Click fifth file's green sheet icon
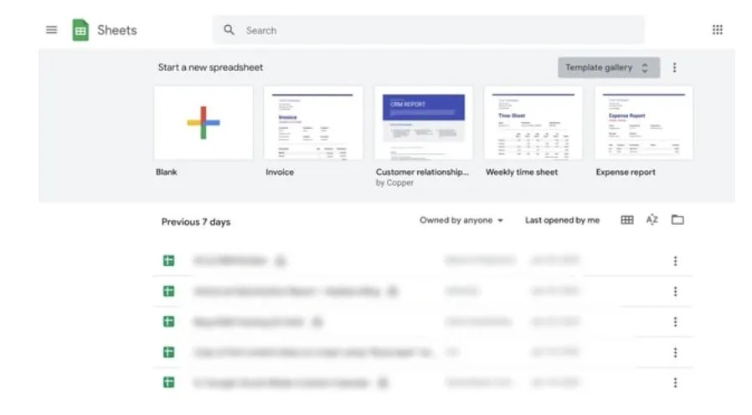Image resolution: width=752 pixels, height=415 pixels. coord(169,382)
